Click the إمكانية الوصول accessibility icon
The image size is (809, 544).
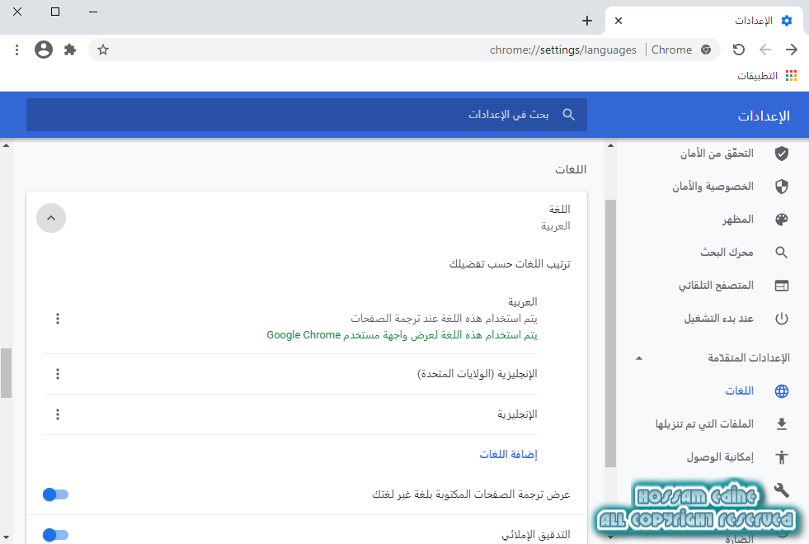point(782,457)
